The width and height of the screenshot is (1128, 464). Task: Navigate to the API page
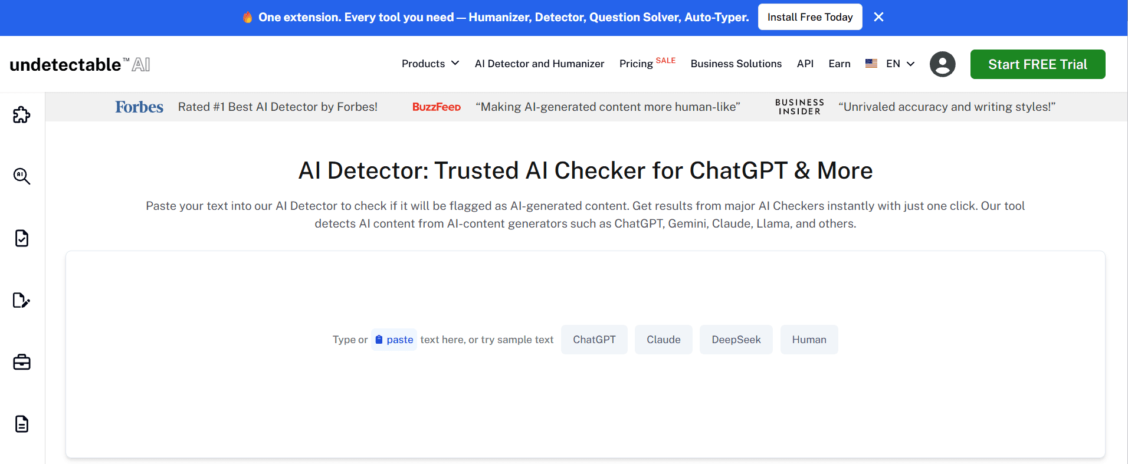(805, 63)
